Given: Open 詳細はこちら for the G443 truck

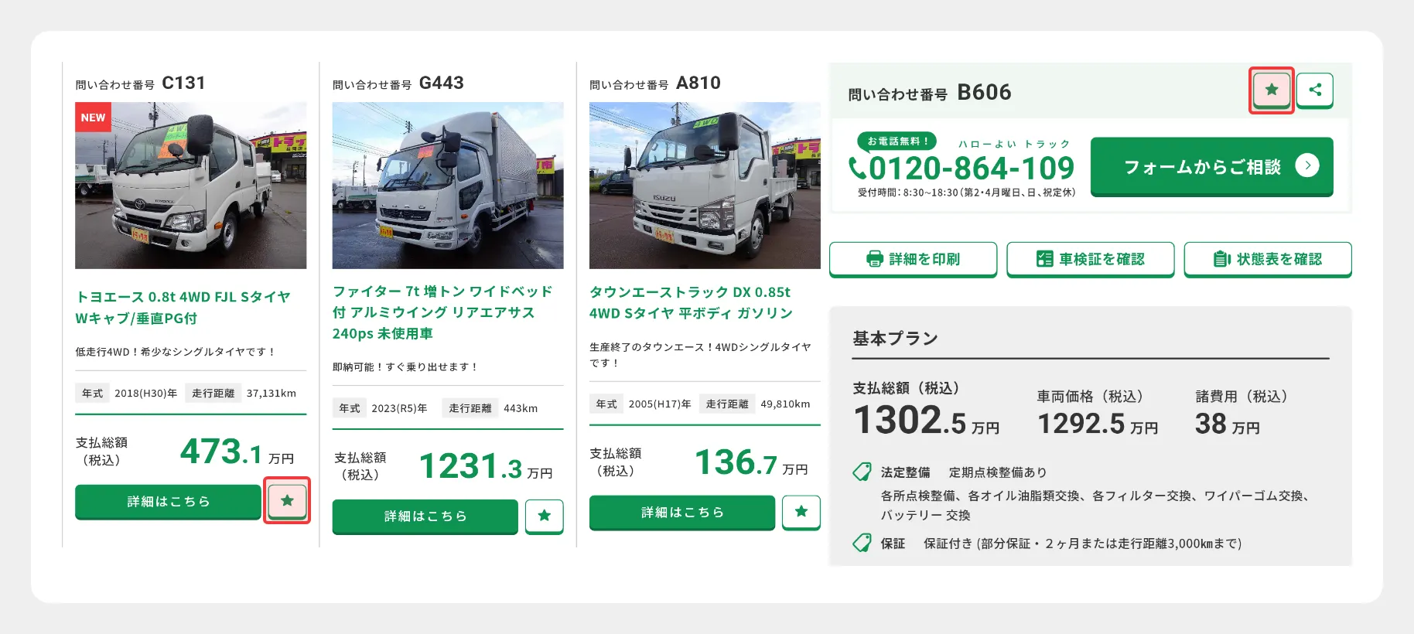Looking at the screenshot, I should point(425,516).
